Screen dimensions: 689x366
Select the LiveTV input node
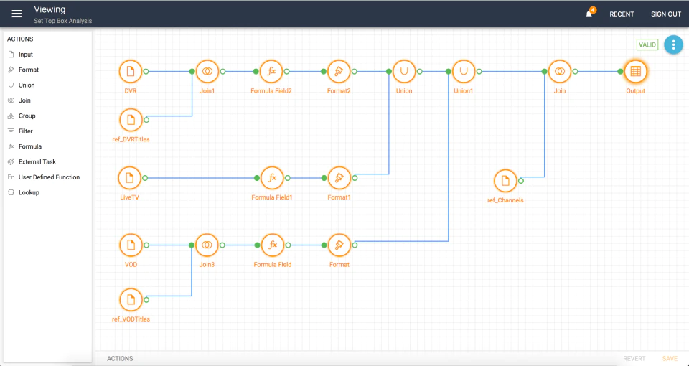pyautogui.click(x=130, y=178)
